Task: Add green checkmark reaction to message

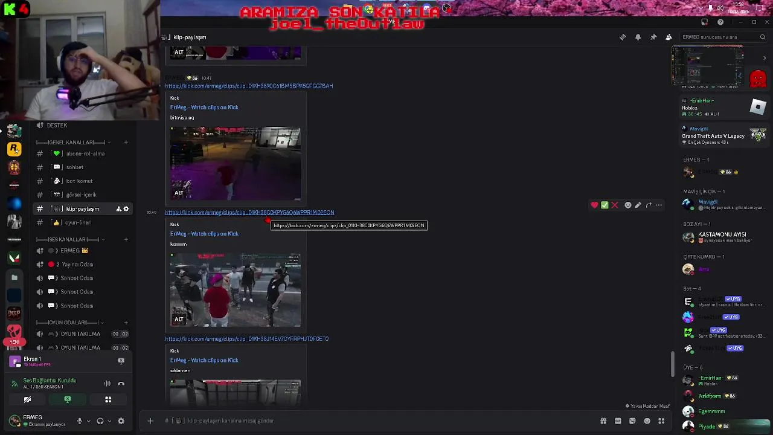Action: (605, 205)
